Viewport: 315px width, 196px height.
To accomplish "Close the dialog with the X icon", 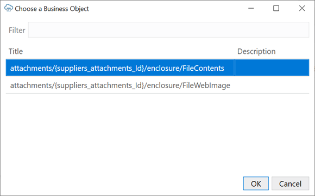I will pyautogui.click(x=302, y=8).
